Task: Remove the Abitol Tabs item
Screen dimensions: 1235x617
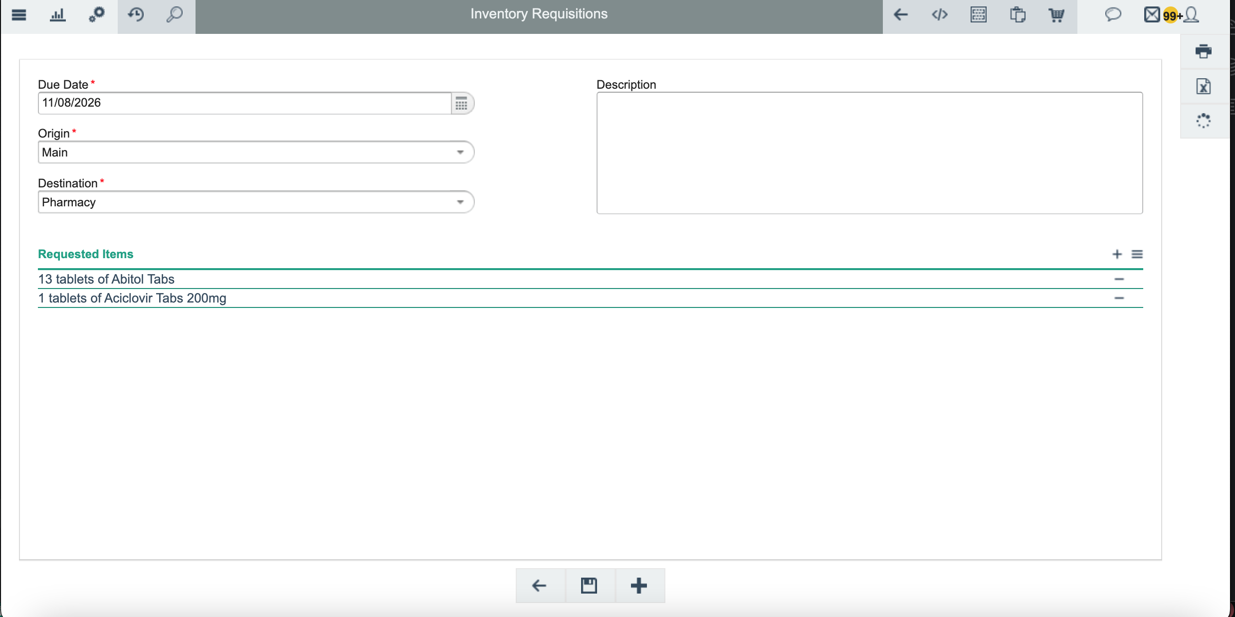Action: click(1119, 279)
